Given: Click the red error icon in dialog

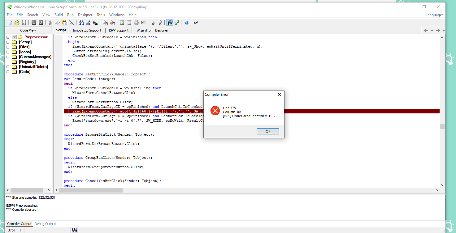Looking at the screenshot, I should click(215, 111).
